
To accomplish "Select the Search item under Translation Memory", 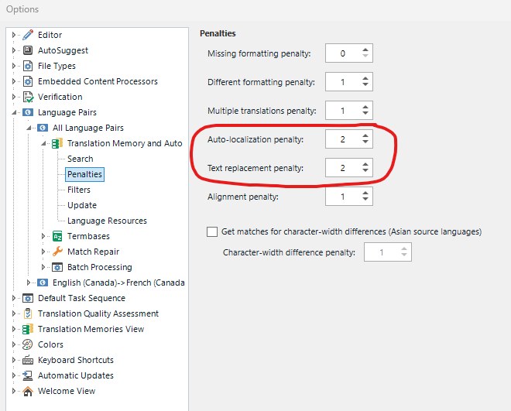I will (x=81, y=159).
